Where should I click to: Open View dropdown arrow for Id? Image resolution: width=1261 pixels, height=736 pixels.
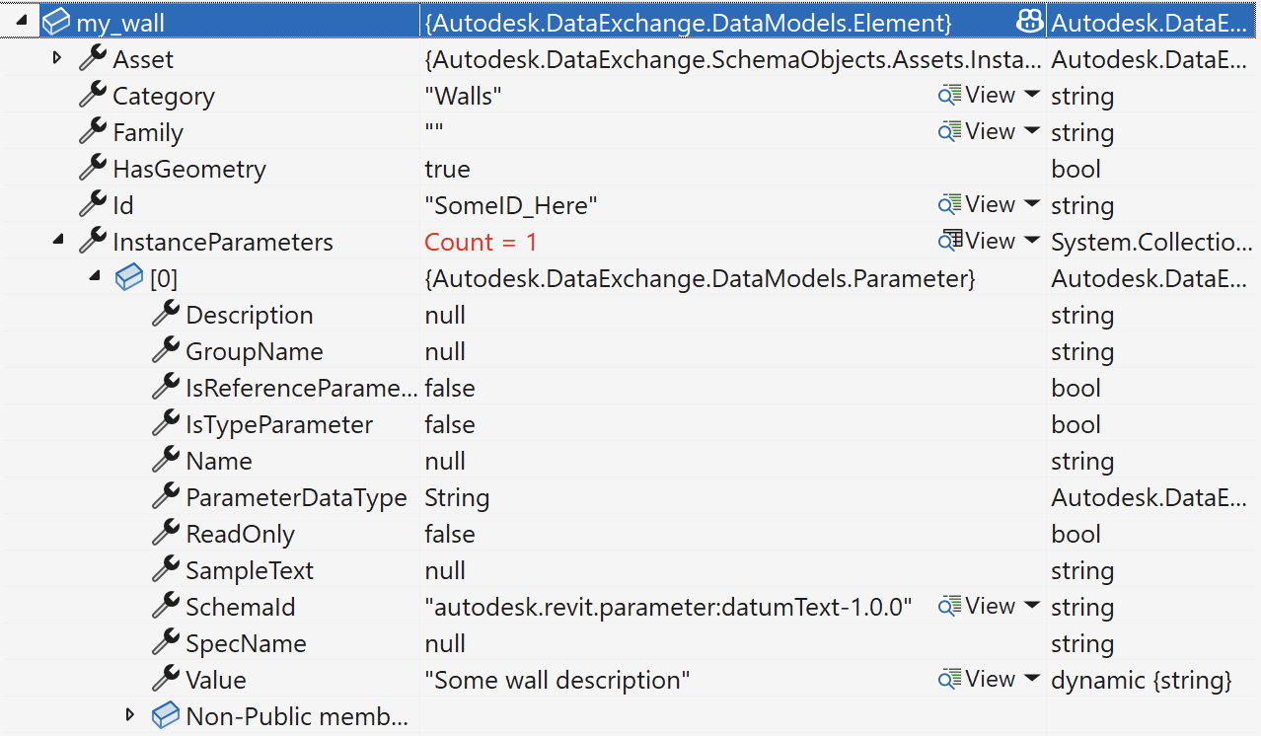(1032, 205)
